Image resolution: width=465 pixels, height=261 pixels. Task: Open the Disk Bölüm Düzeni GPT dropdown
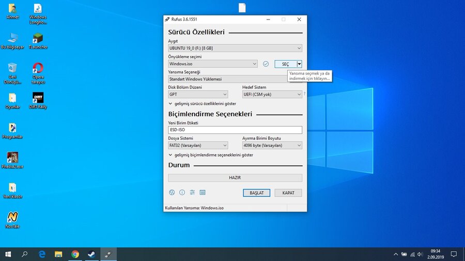coord(198,95)
